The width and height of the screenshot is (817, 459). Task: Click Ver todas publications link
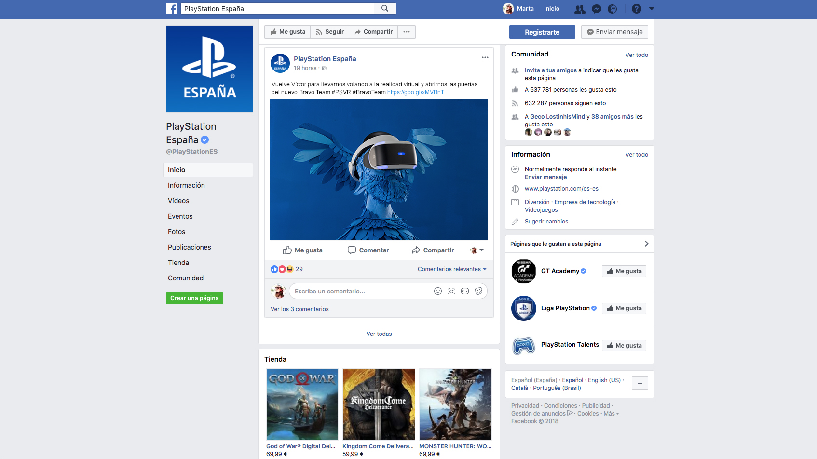tap(379, 334)
